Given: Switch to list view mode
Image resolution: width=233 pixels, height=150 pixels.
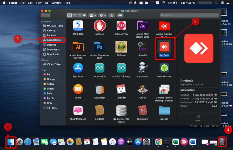Looking at the screenshot, I should point(74,16).
